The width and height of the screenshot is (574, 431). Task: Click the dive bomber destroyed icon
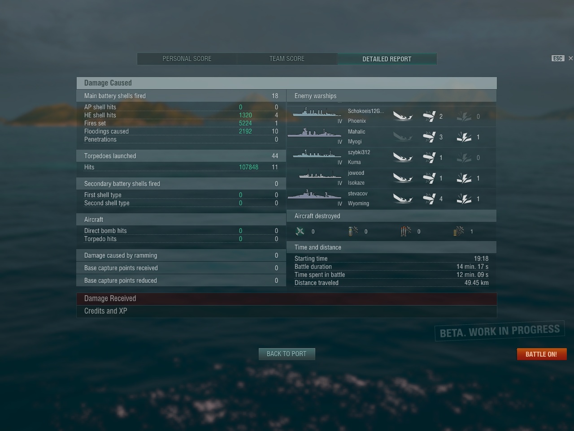pyautogui.click(x=353, y=231)
